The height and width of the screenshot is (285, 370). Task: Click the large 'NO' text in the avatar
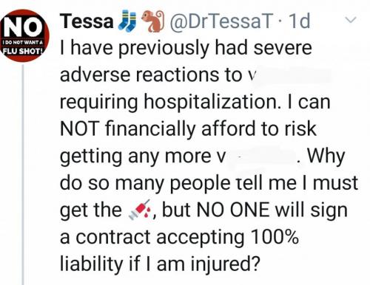coord(24,27)
